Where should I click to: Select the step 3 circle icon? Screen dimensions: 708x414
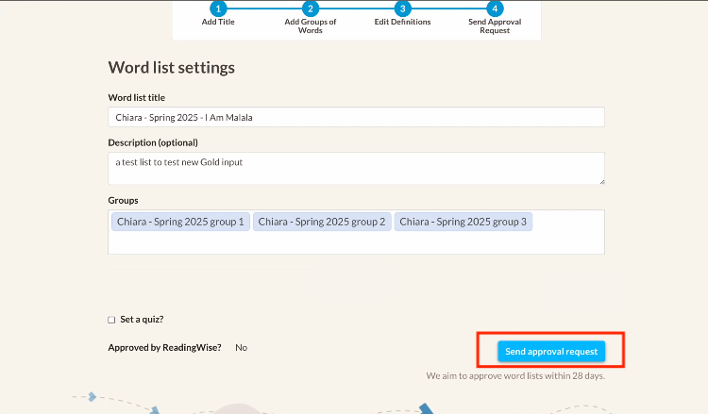(403, 8)
